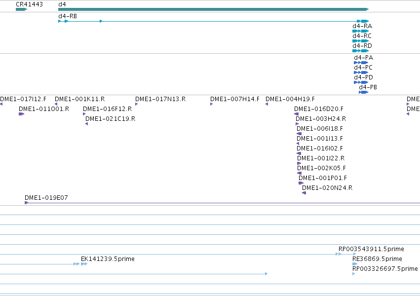Click the d4-PB protein label
The width and height of the screenshot is (420, 296).
[368, 87]
